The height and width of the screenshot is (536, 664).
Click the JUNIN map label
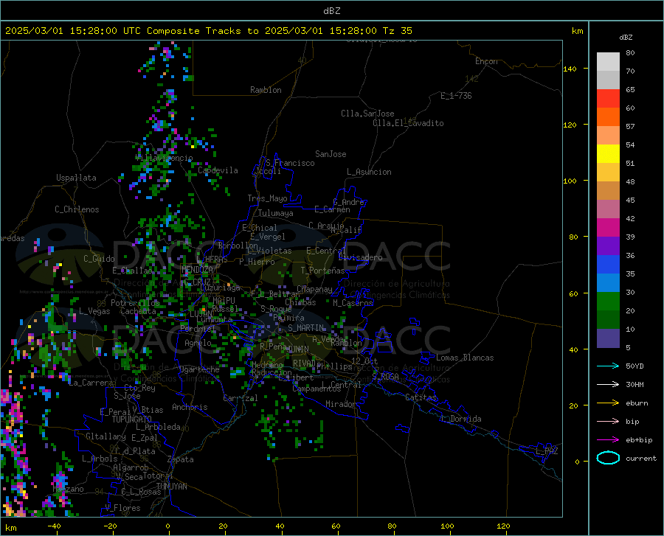point(298,349)
